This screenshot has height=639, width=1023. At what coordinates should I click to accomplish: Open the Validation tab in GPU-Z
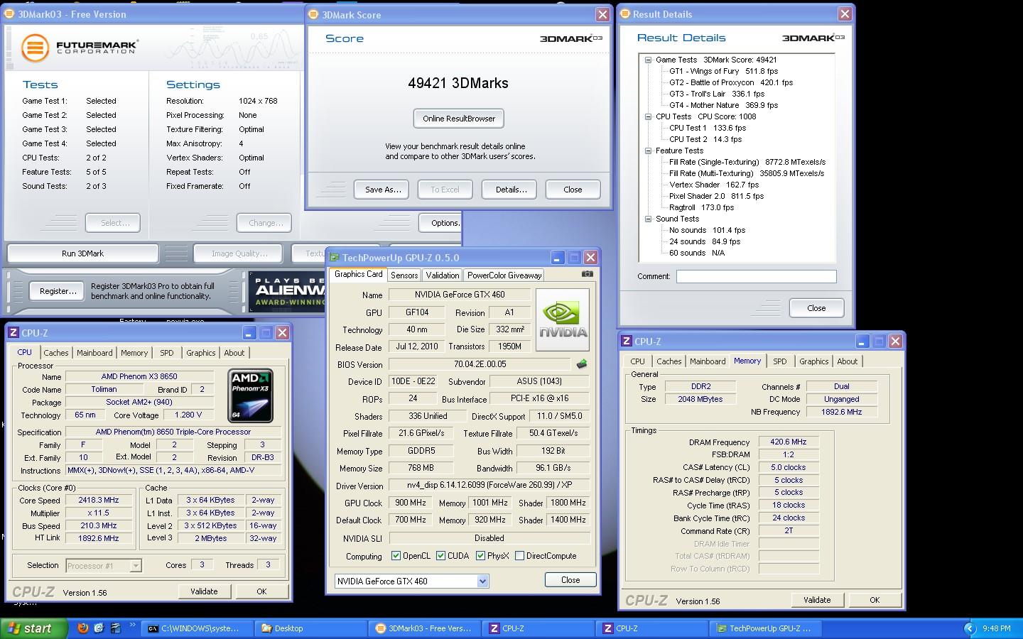tap(443, 275)
